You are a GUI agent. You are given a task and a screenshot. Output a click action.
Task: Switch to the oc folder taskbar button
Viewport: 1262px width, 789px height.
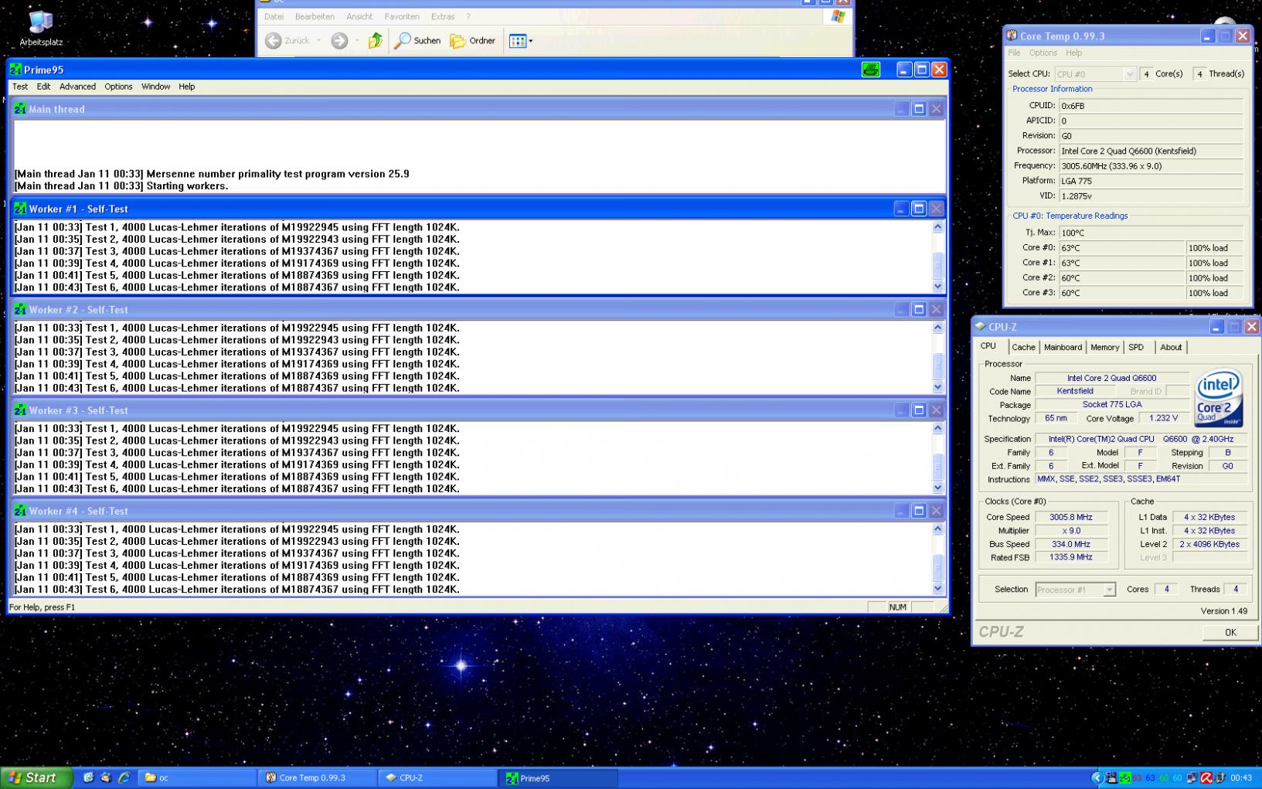pyautogui.click(x=199, y=778)
